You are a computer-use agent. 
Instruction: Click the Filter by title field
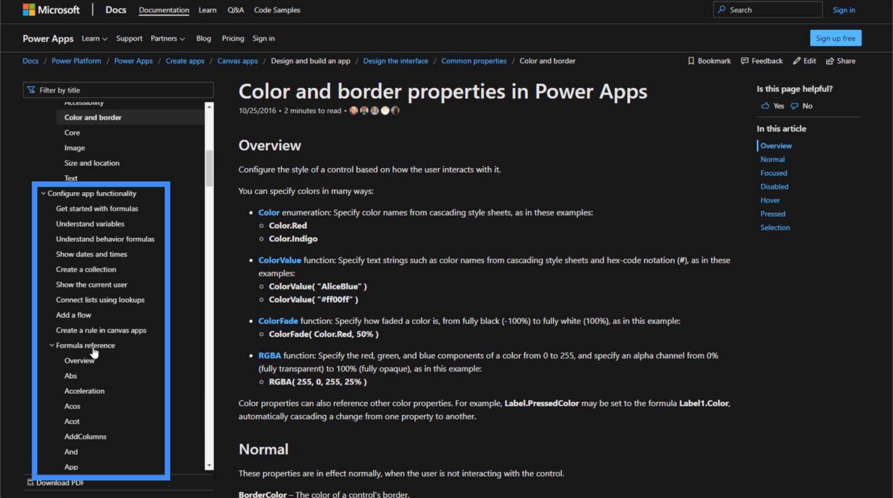pos(118,90)
